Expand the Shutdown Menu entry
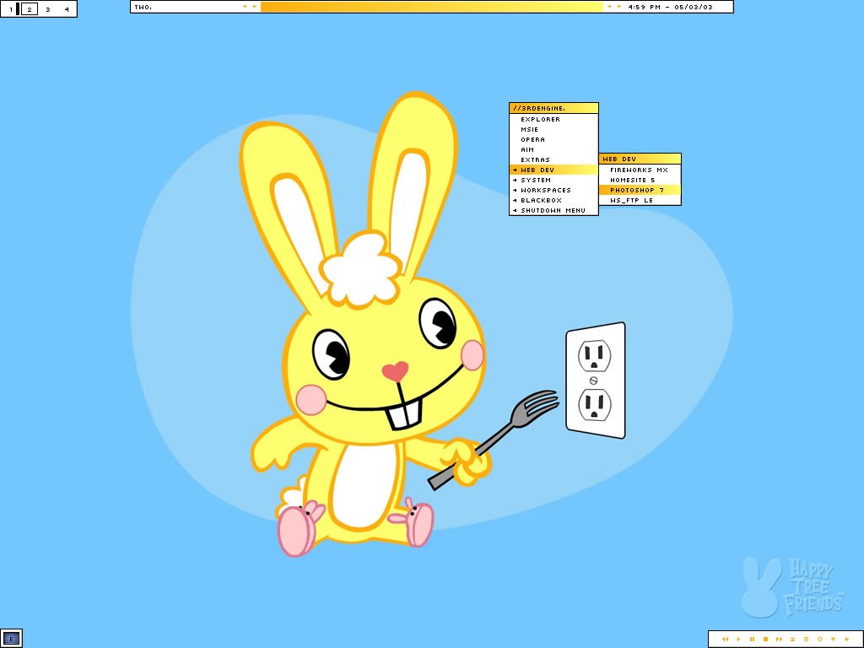Viewport: 864px width, 648px height. (553, 210)
